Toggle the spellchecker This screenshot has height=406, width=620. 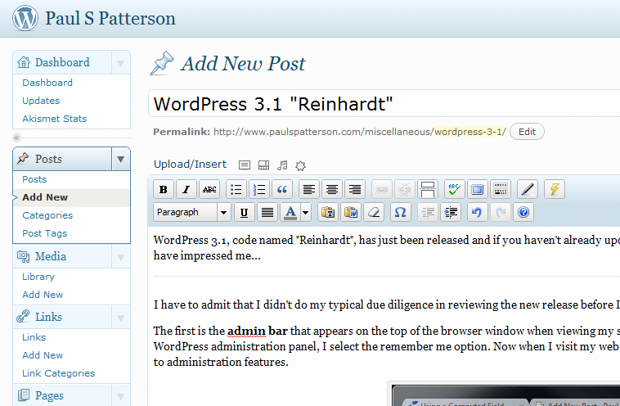(x=454, y=190)
